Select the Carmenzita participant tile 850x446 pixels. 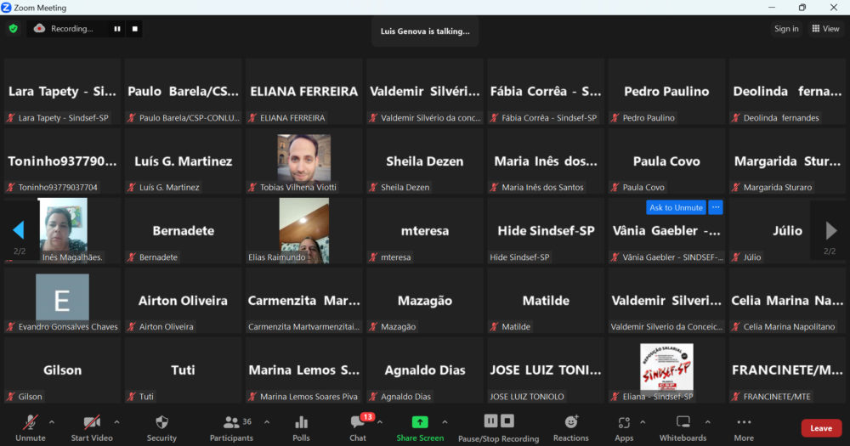[x=304, y=300]
